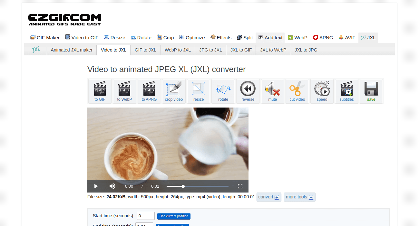The image size is (419, 226).
Task: Expand the convert options dropdown
Action: click(x=268, y=197)
